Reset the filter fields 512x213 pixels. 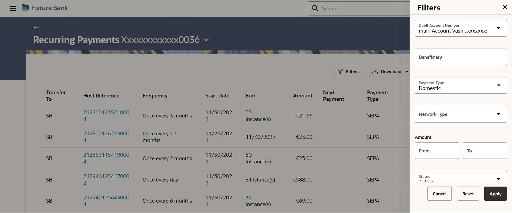point(468,194)
